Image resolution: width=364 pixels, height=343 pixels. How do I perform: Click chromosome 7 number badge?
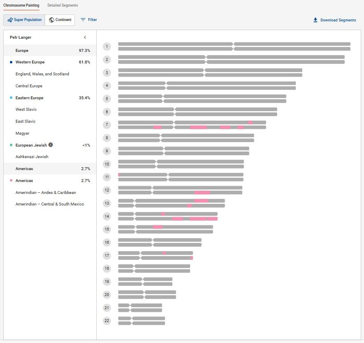107,125
